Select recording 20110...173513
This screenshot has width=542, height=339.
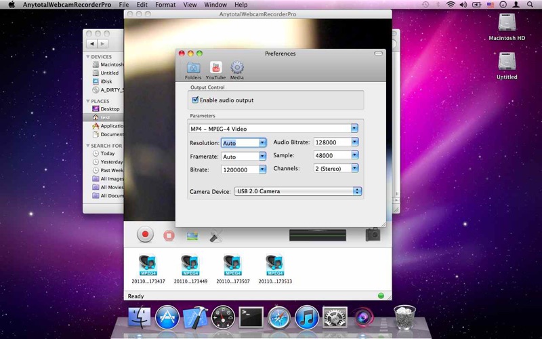pos(275,268)
